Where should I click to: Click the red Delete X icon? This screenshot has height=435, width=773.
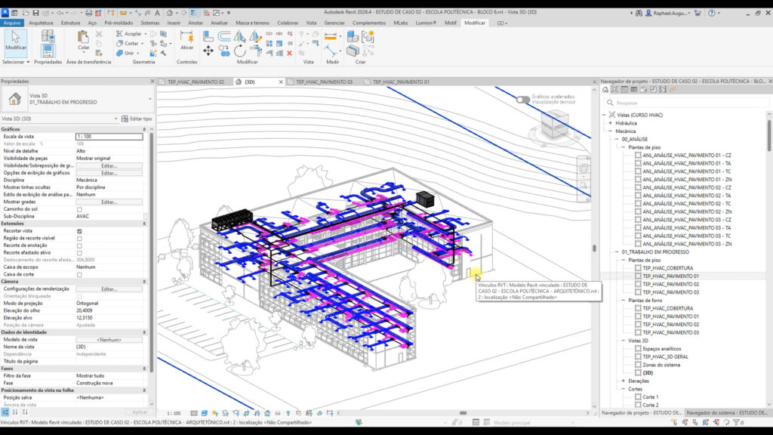click(289, 53)
